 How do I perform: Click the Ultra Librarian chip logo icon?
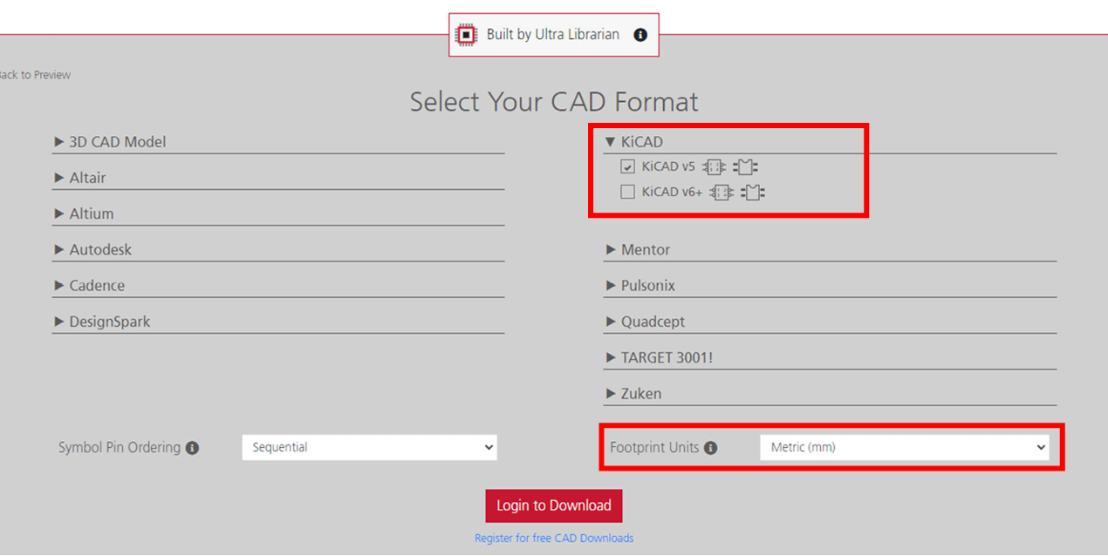466,35
